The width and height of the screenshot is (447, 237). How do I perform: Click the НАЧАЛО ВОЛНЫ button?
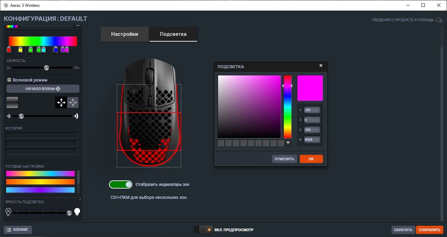tap(43, 89)
